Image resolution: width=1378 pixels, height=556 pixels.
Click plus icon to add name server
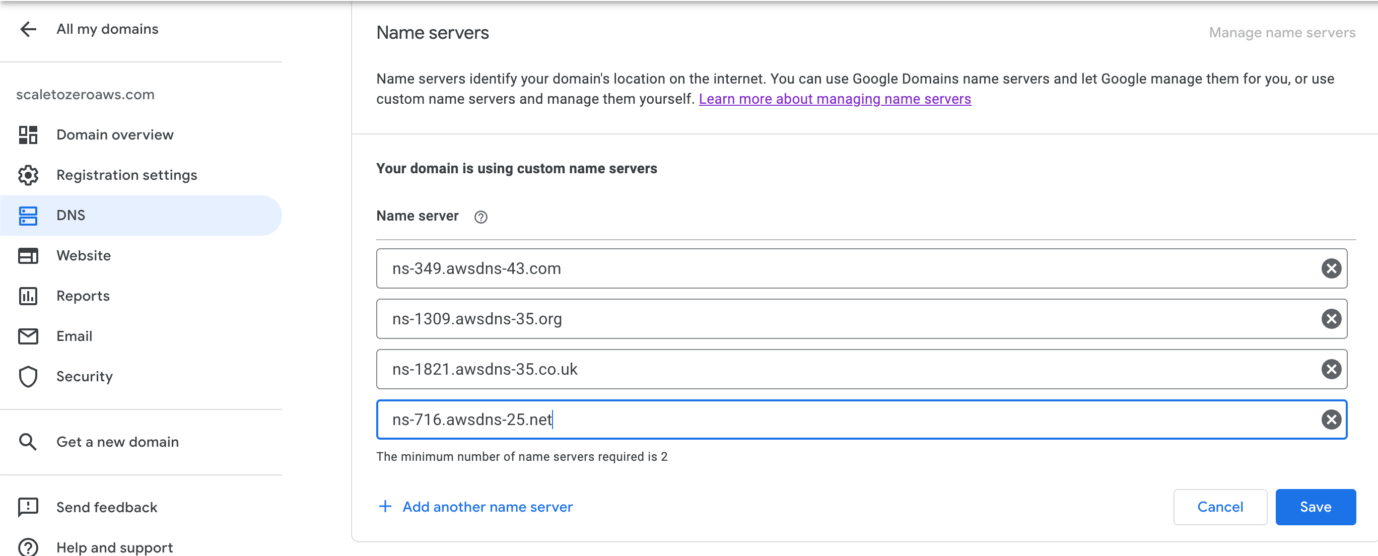[x=385, y=506]
